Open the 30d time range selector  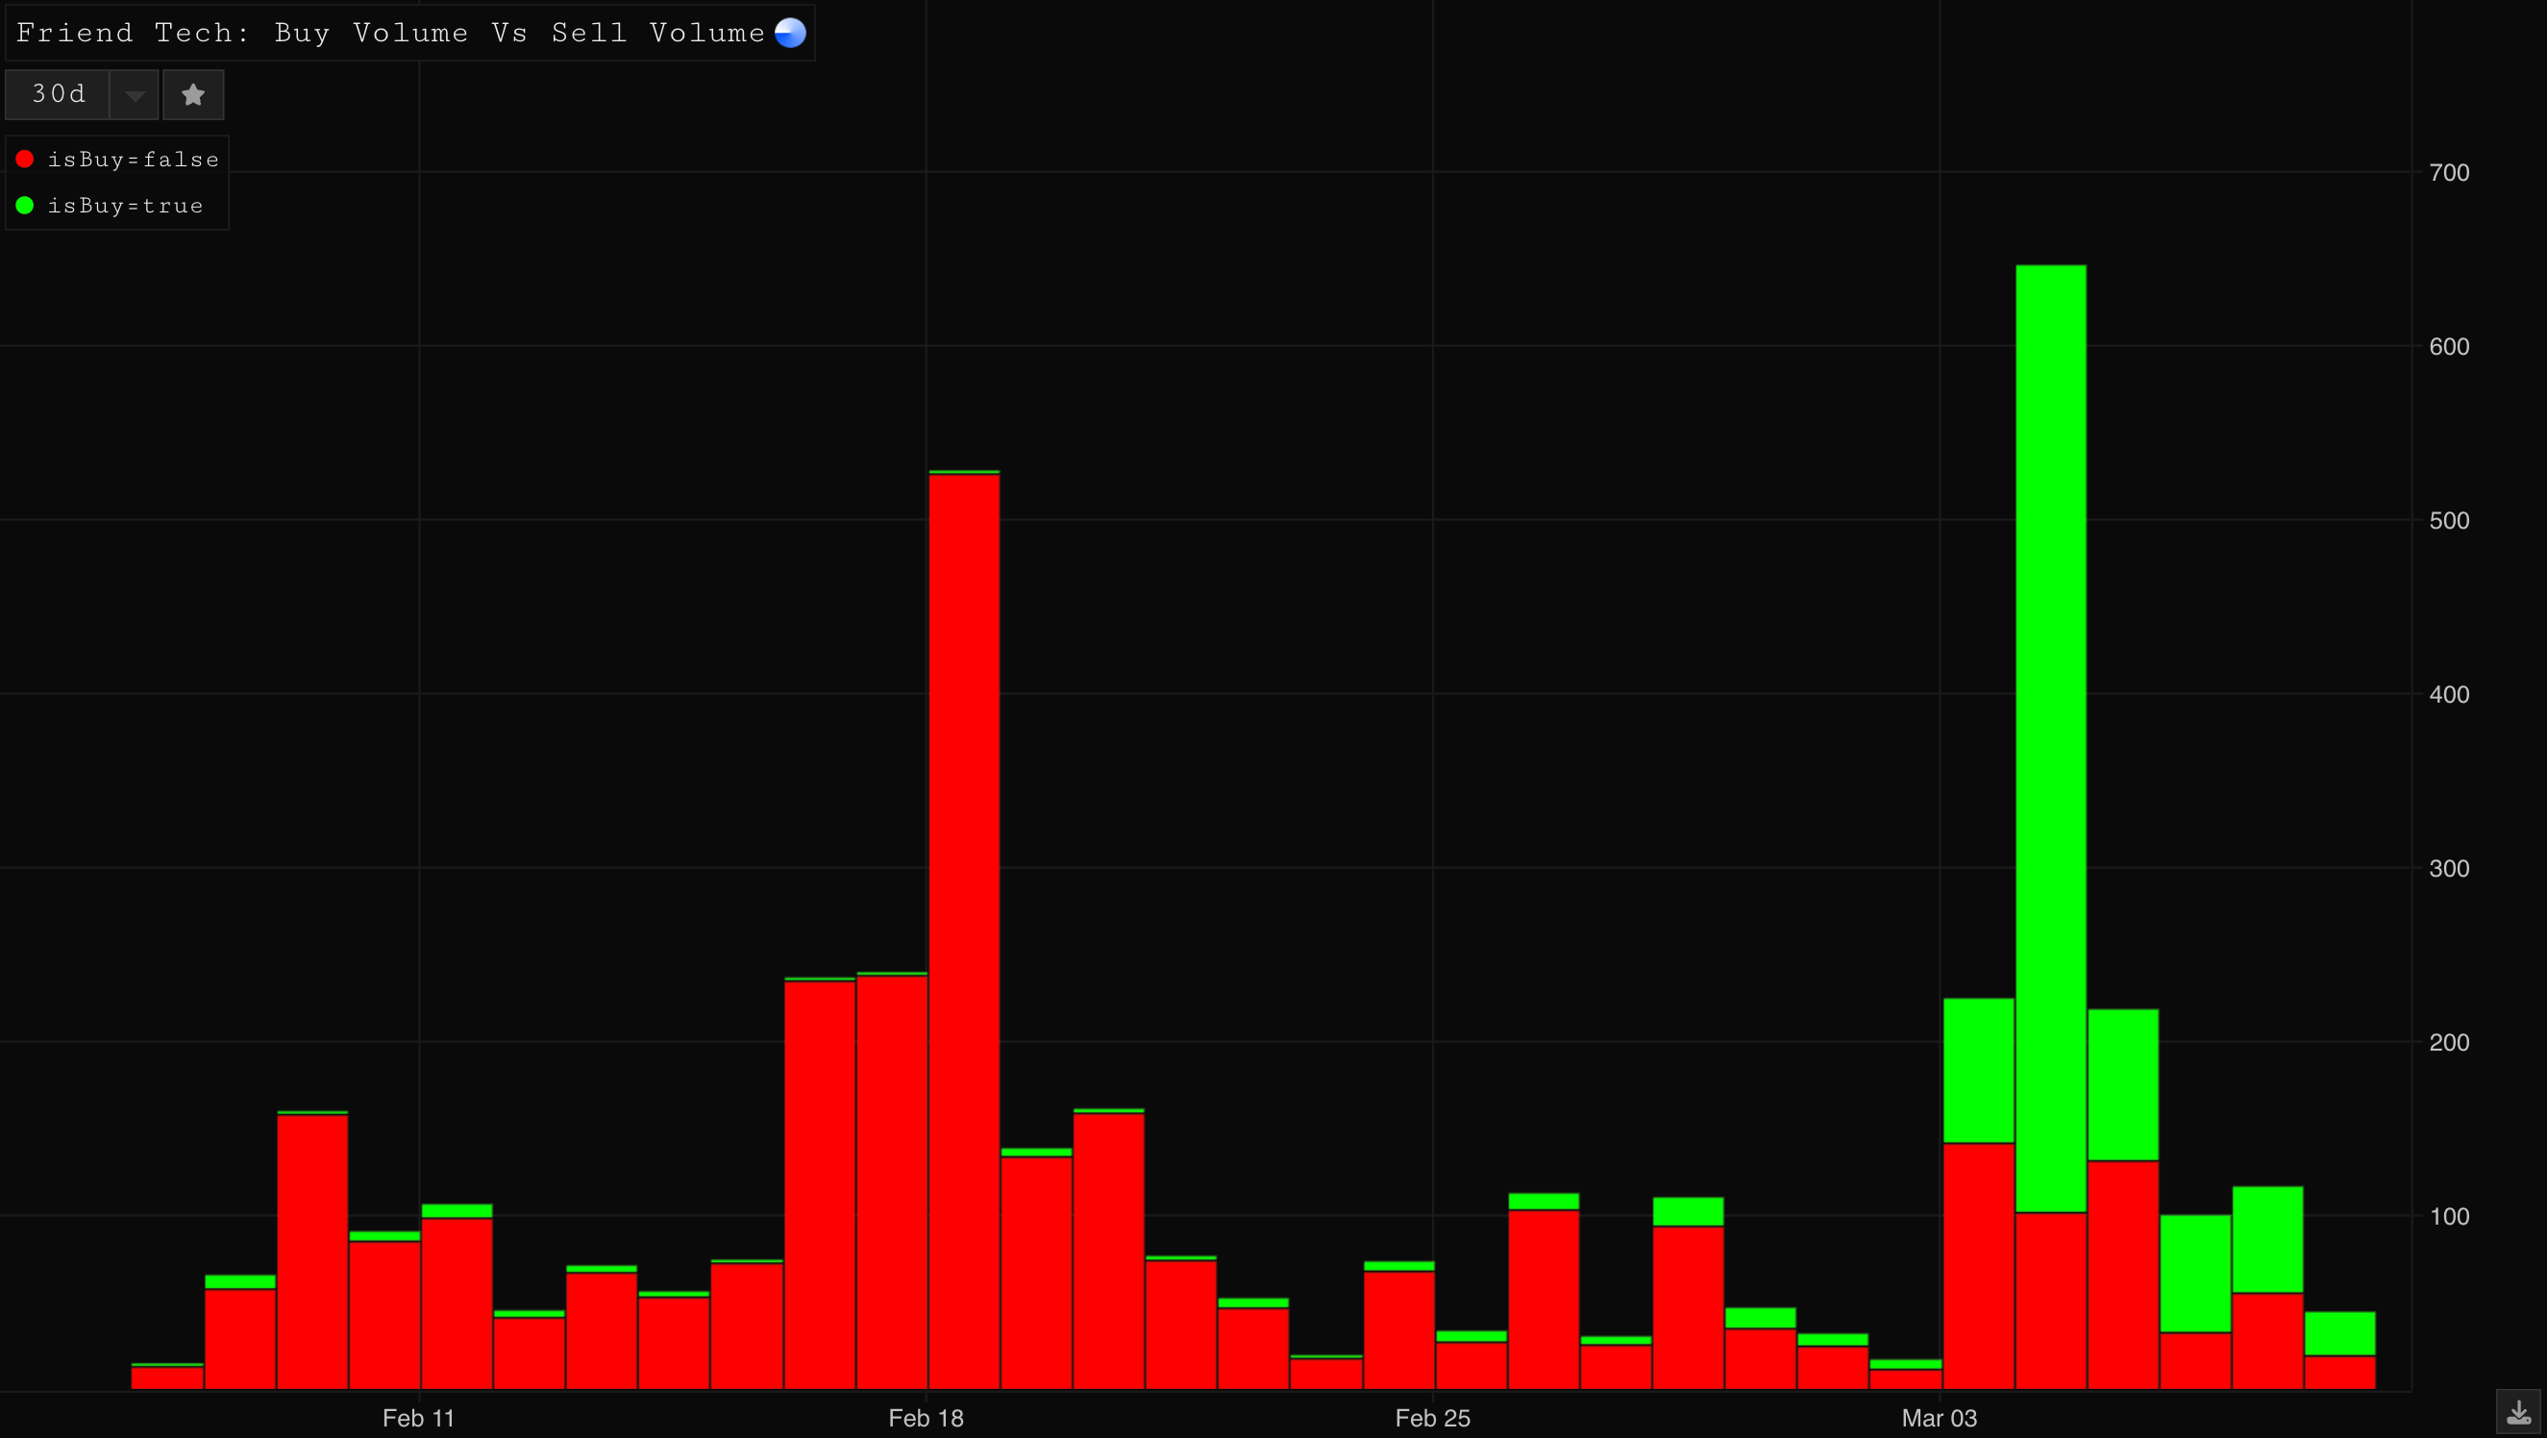59,95
